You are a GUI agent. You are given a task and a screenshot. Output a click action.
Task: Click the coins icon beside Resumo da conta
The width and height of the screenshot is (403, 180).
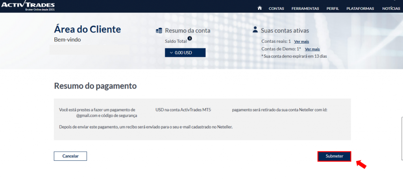159,31
